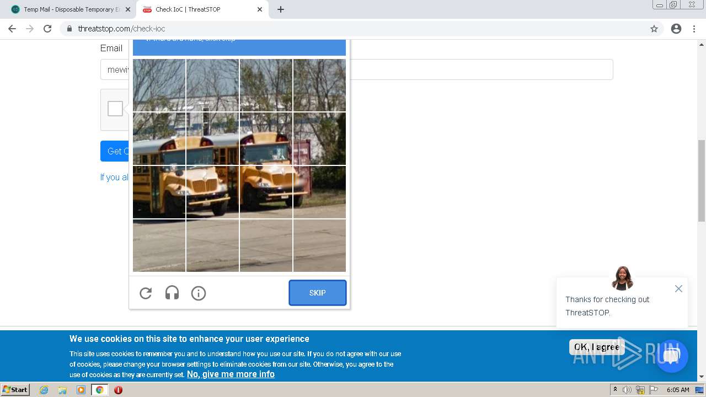This screenshot has width=706, height=397.
Task: Select captcha tile with left bus front grille
Action: tap(212, 192)
